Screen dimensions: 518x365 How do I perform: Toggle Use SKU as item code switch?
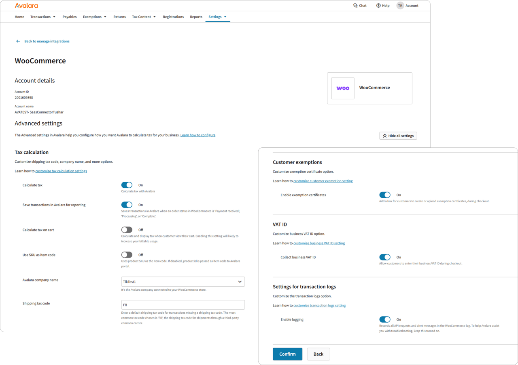[x=127, y=254]
